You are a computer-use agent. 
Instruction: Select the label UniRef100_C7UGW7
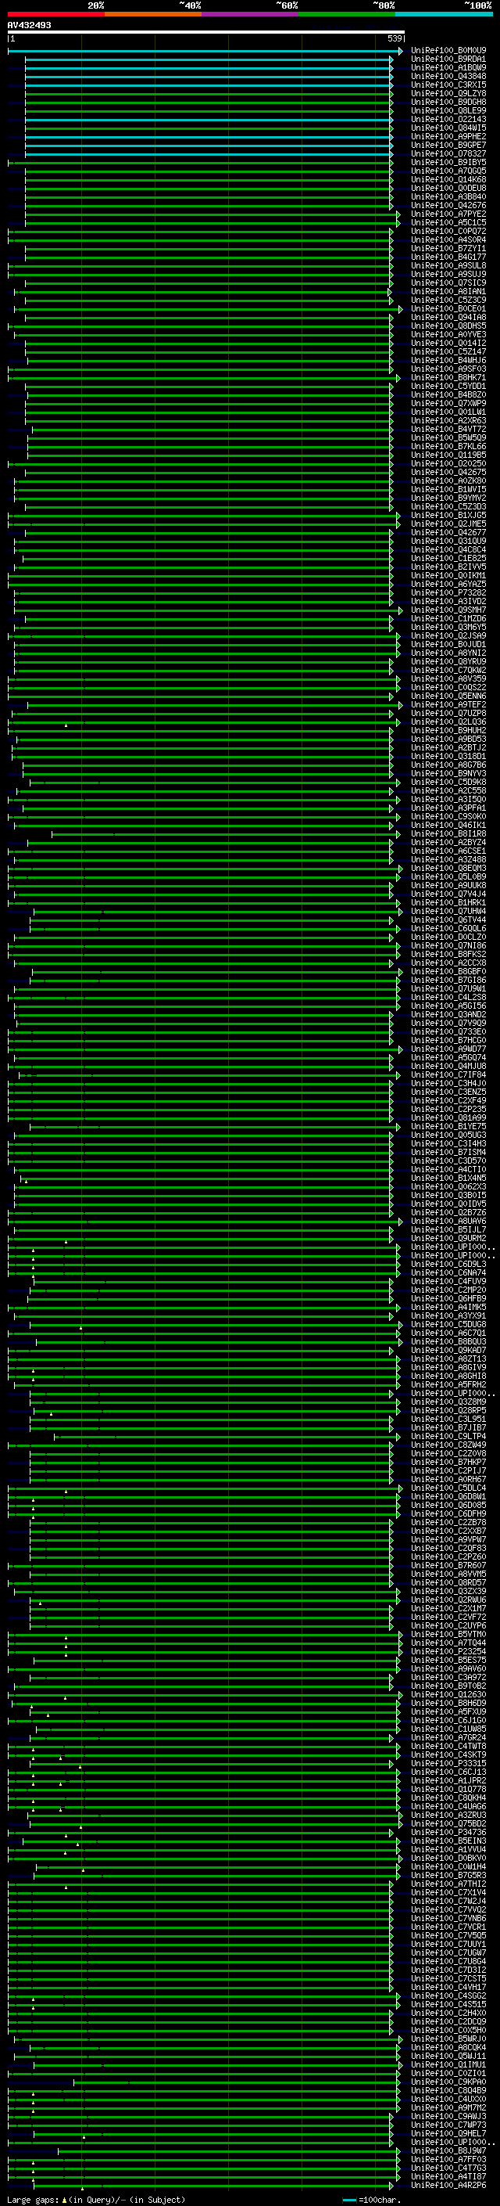(448, 1952)
